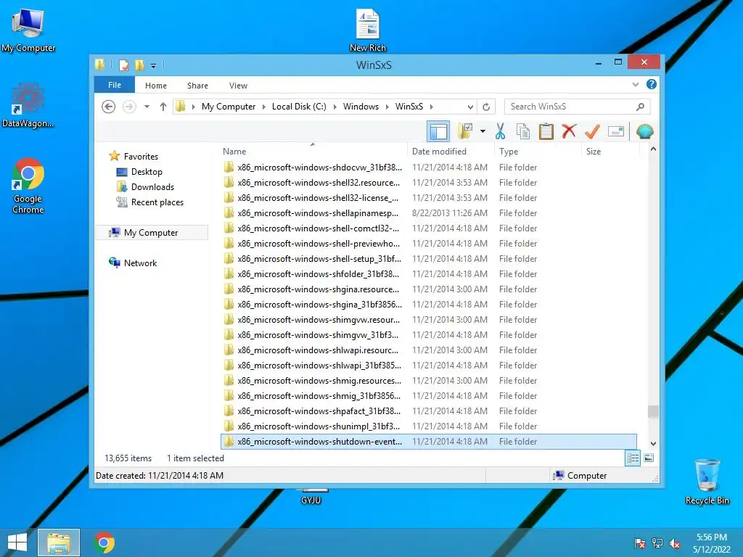Select folder x86_microsoft-windows-shpafact_31bf38...
The image size is (743, 557).
(x=428, y=411)
